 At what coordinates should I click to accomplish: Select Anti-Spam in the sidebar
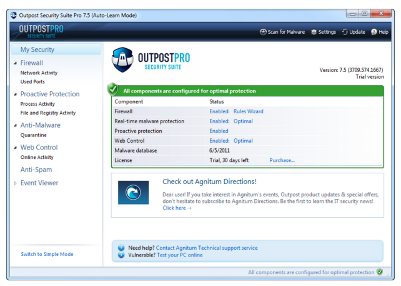[36, 170]
